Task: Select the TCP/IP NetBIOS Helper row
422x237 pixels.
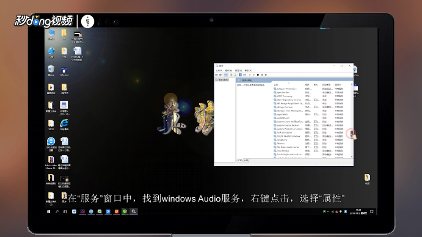Action: click(x=308, y=136)
